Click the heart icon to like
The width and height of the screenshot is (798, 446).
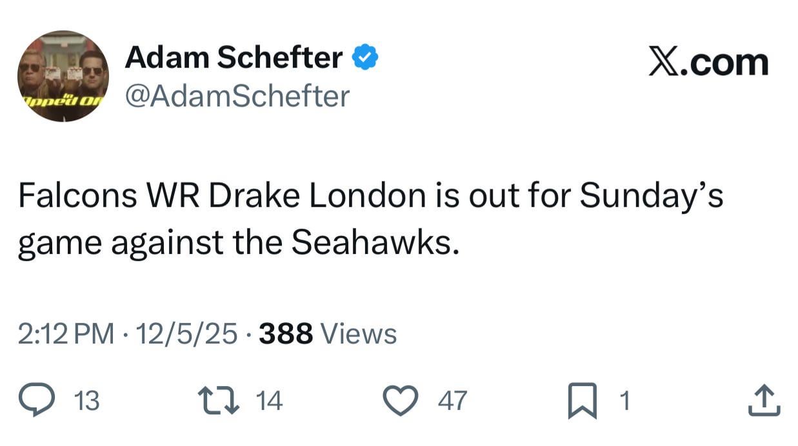[x=400, y=400]
